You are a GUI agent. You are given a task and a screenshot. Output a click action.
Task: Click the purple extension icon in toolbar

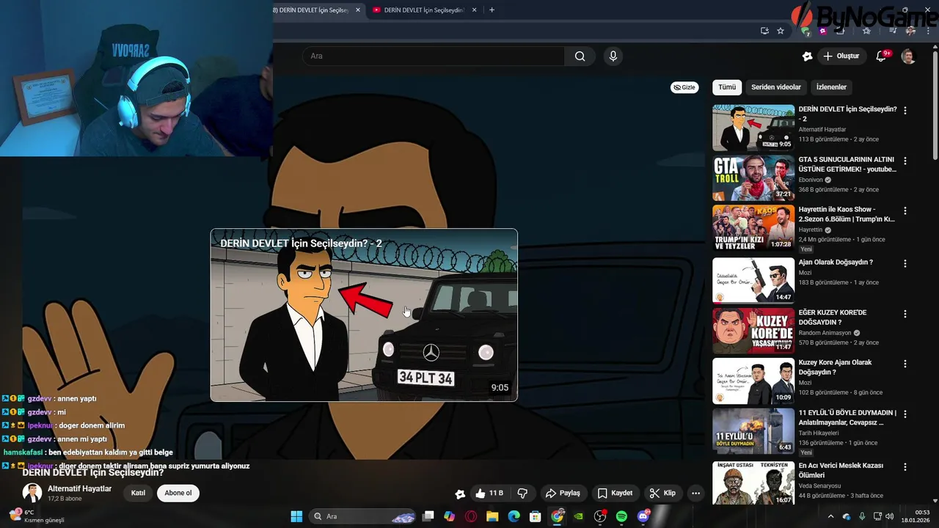[823, 31]
